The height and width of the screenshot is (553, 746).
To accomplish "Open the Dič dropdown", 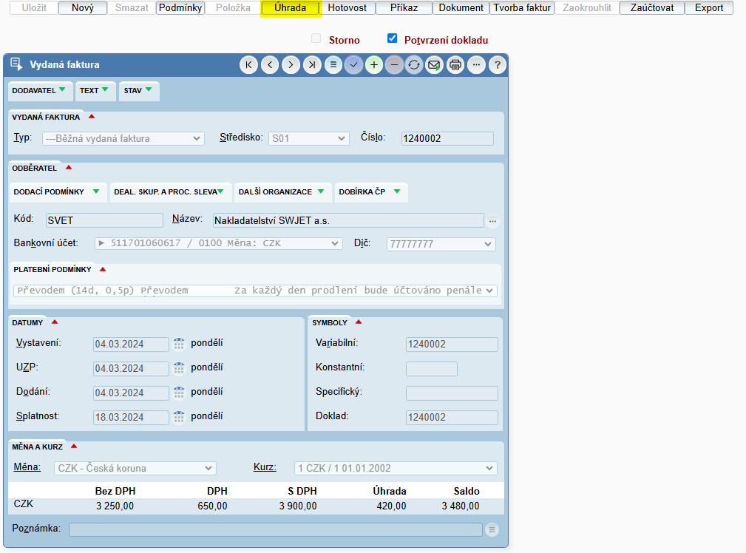I will pyautogui.click(x=441, y=244).
